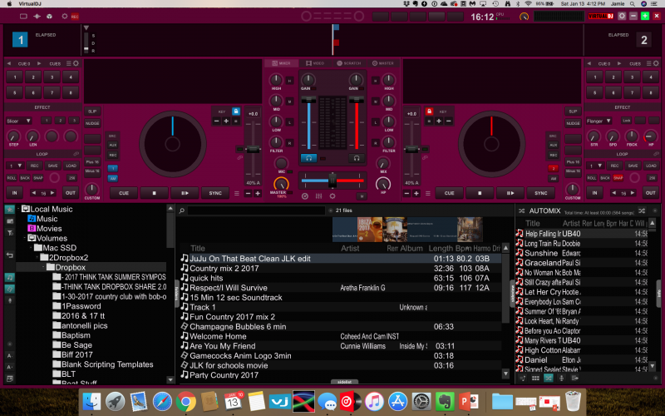This screenshot has width=665, height=416.
Task: Toggle NUDGE on deck 1
Action: [92, 123]
